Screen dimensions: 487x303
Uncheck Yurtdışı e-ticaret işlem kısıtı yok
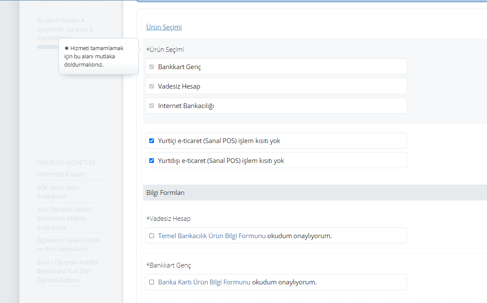[x=151, y=161]
